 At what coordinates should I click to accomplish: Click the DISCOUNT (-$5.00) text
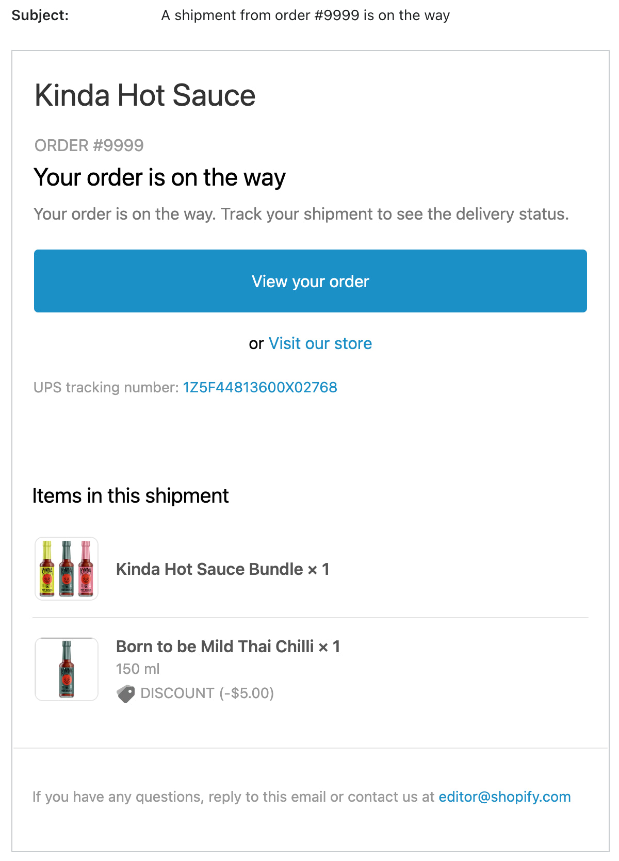[x=207, y=693]
